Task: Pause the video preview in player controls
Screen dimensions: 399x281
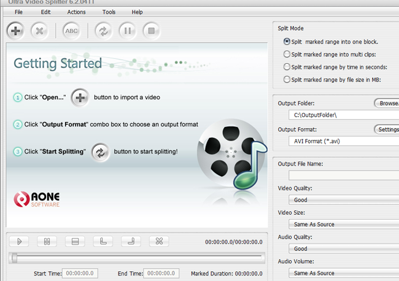Action: click(47, 241)
